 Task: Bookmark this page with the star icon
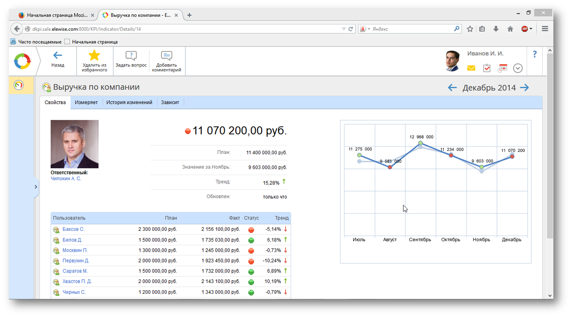(470, 29)
